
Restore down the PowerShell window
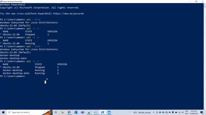pos(196,2)
